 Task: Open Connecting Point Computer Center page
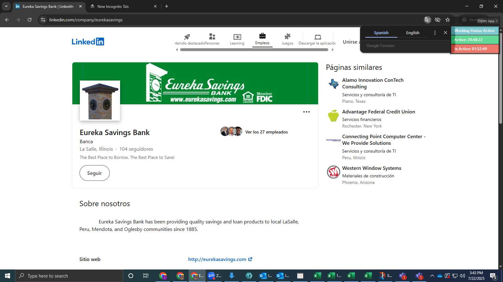coord(384,140)
